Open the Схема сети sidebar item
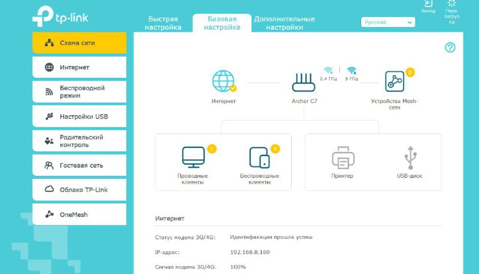Screen dimensions: 479x274 coord(79,42)
